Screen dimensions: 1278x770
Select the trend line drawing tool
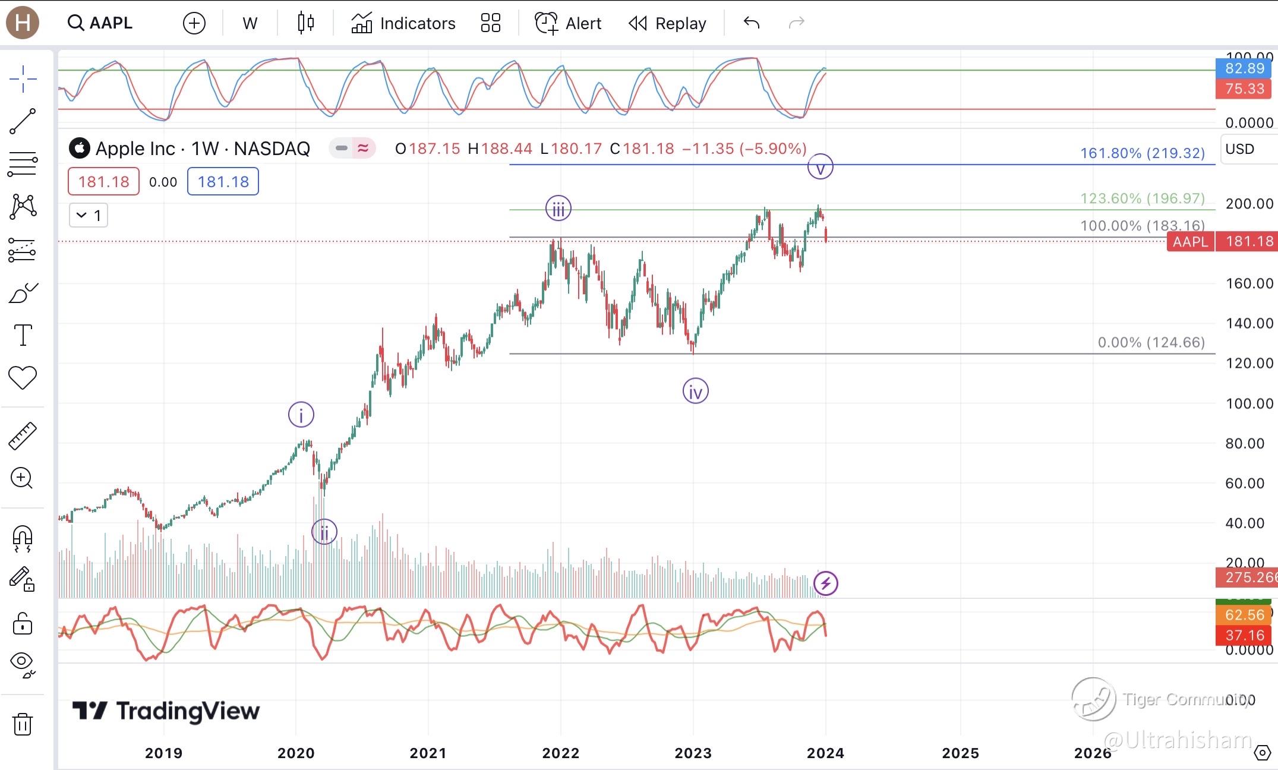pos(23,121)
